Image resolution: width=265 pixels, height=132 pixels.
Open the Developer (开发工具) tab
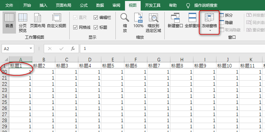click(152, 5)
